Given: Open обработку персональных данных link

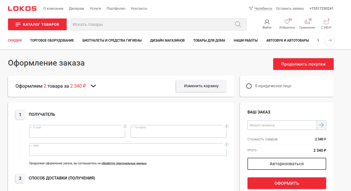Looking at the screenshot, I should [124, 163].
